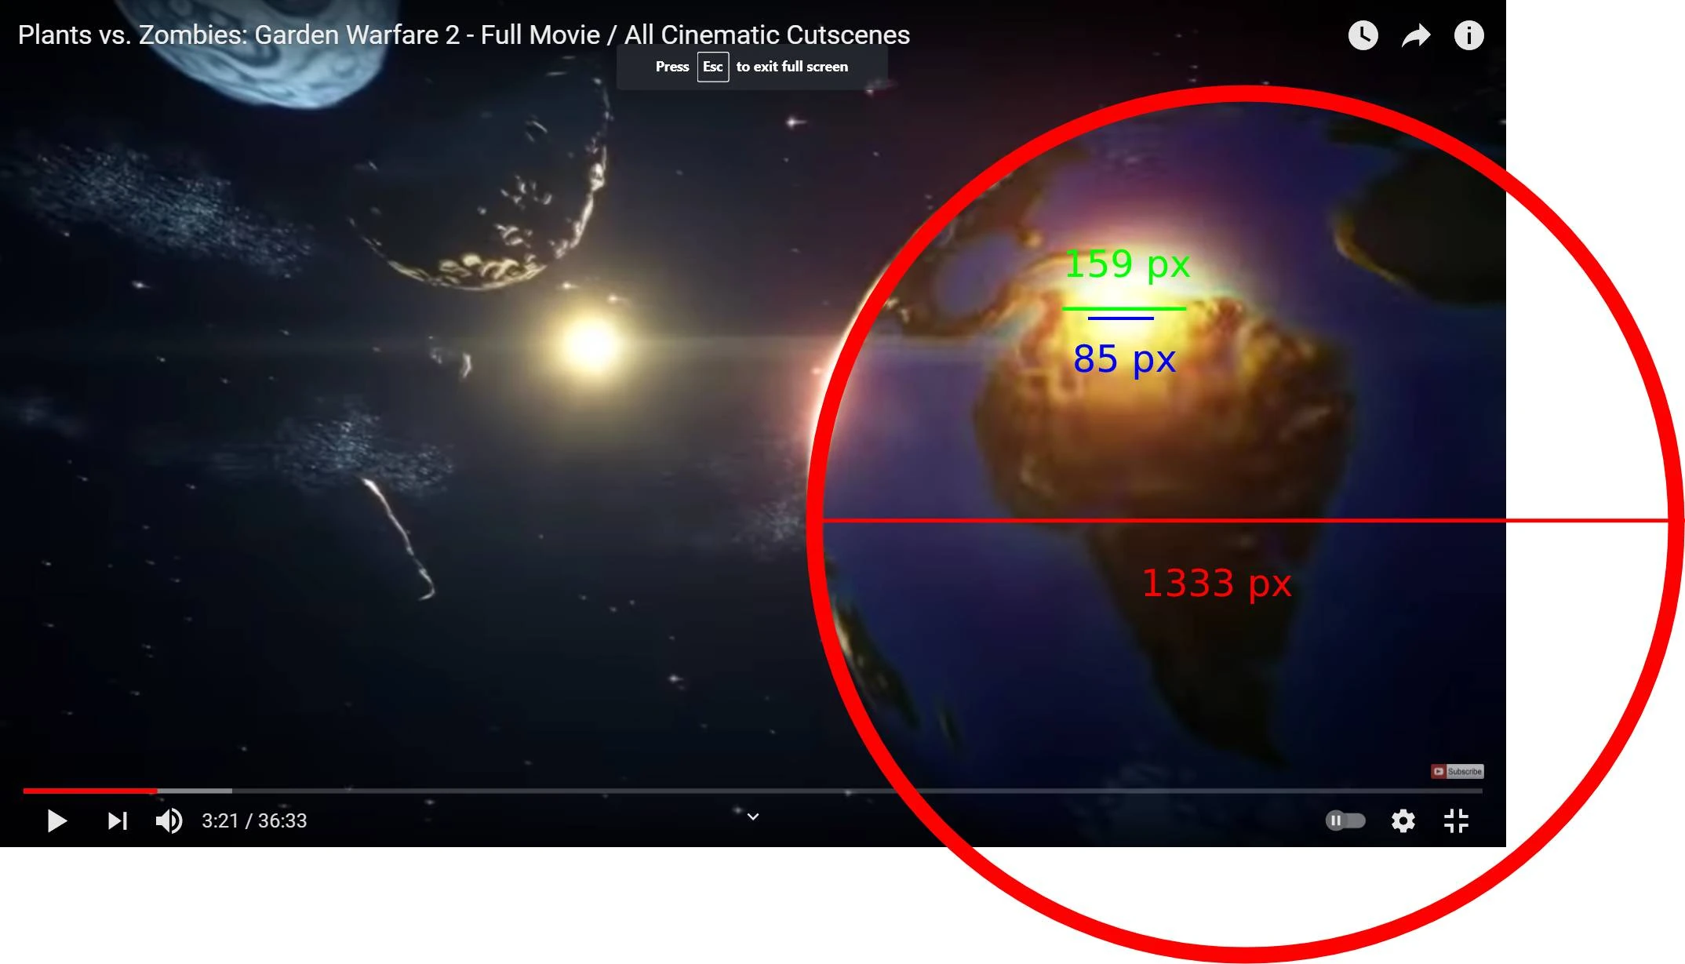
Task: Seek into the gray buffered progress segment
Action: tap(196, 791)
